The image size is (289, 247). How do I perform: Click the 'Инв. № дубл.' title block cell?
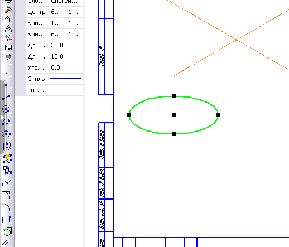pyautogui.click(x=102, y=183)
